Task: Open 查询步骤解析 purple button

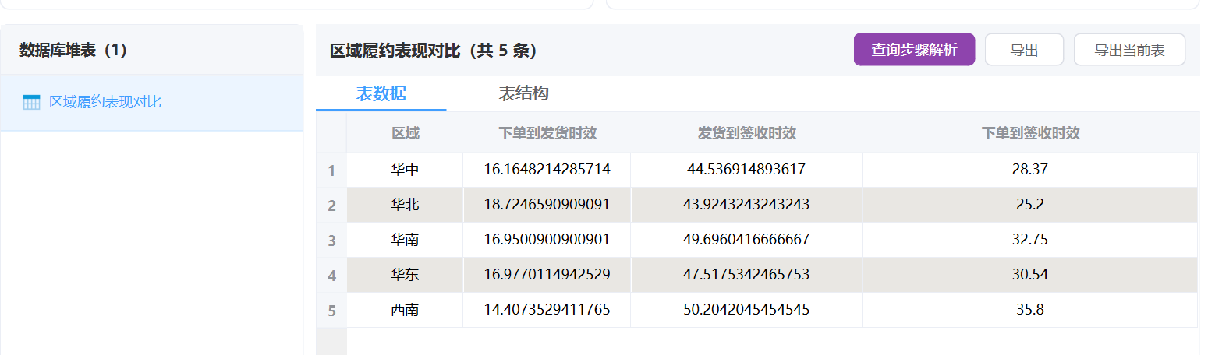Action: 914,50
